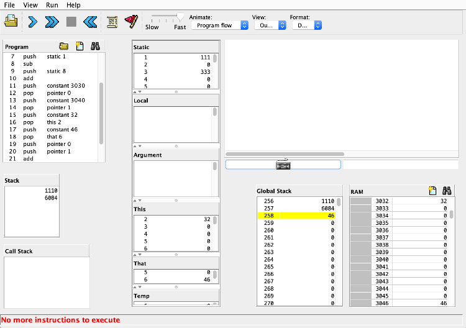Reset the program with the rewind icon

[90, 22]
